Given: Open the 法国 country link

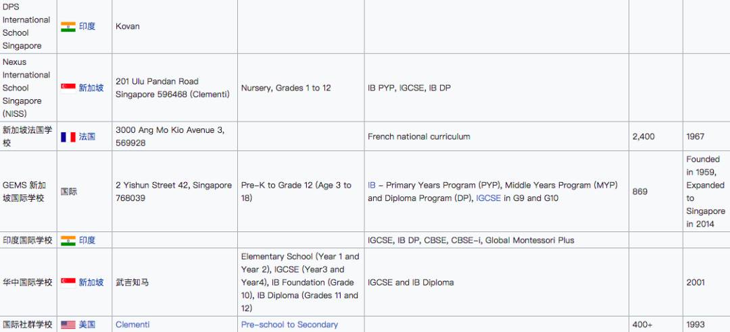Looking at the screenshot, I should tap(87, 136).
